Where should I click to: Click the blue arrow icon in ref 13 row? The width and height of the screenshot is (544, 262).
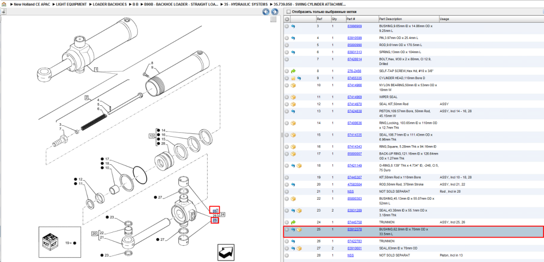(x=293, y=111)
